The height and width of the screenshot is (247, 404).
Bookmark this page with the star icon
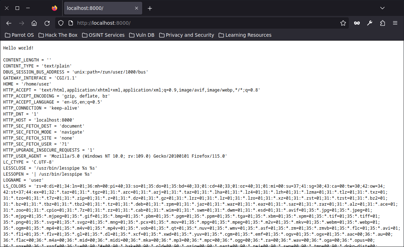[x=343, y=23]
